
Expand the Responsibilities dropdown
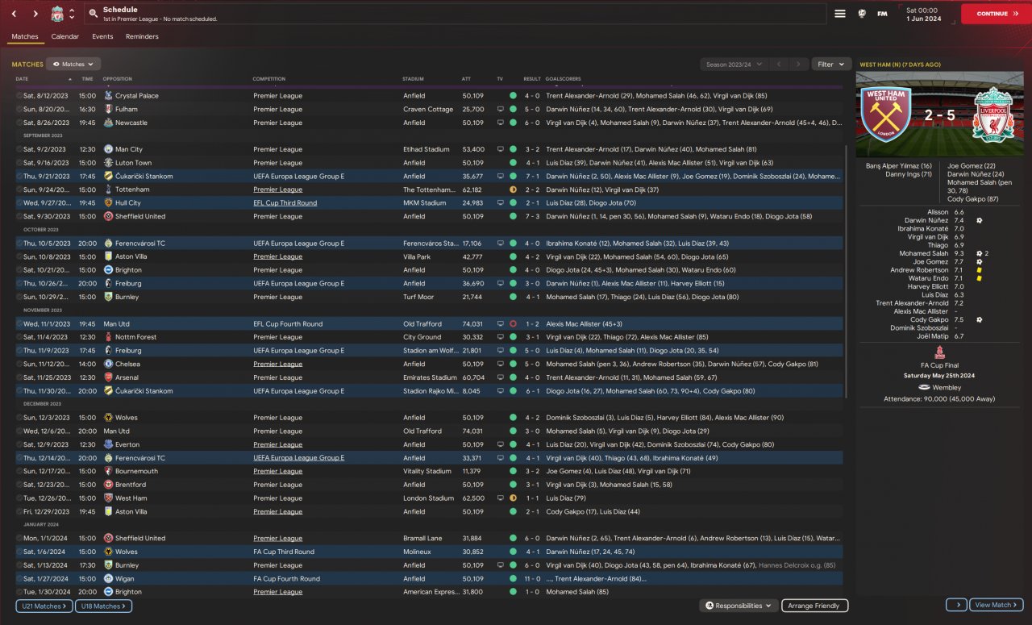739,606
